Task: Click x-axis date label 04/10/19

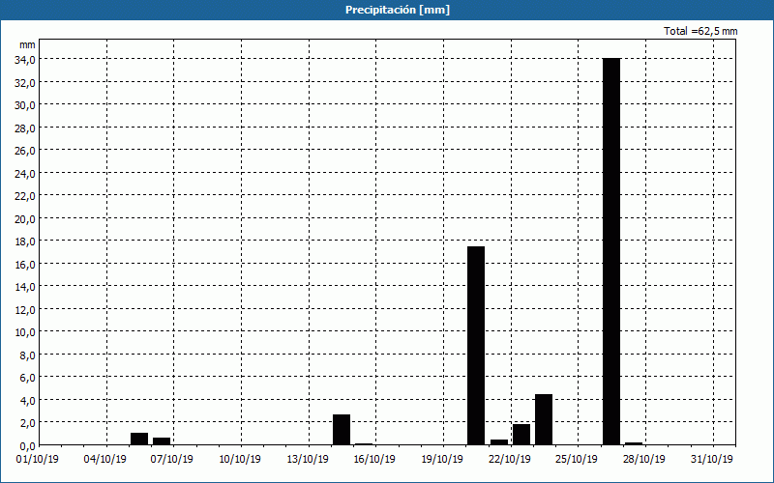Action: pyautogui.click(x=104, y=460)
